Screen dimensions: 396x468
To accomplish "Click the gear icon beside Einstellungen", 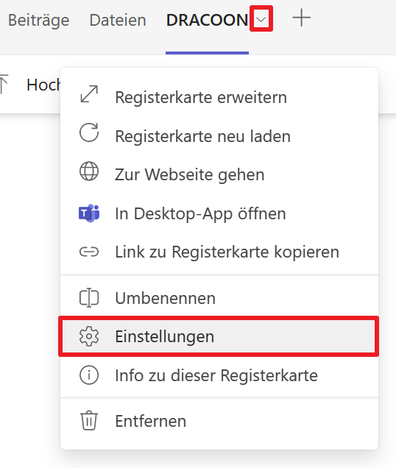I will point(89,336).
